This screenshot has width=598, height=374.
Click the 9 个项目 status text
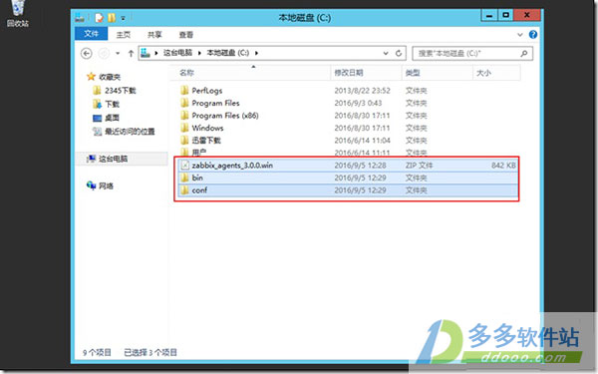tap(97, 352)
